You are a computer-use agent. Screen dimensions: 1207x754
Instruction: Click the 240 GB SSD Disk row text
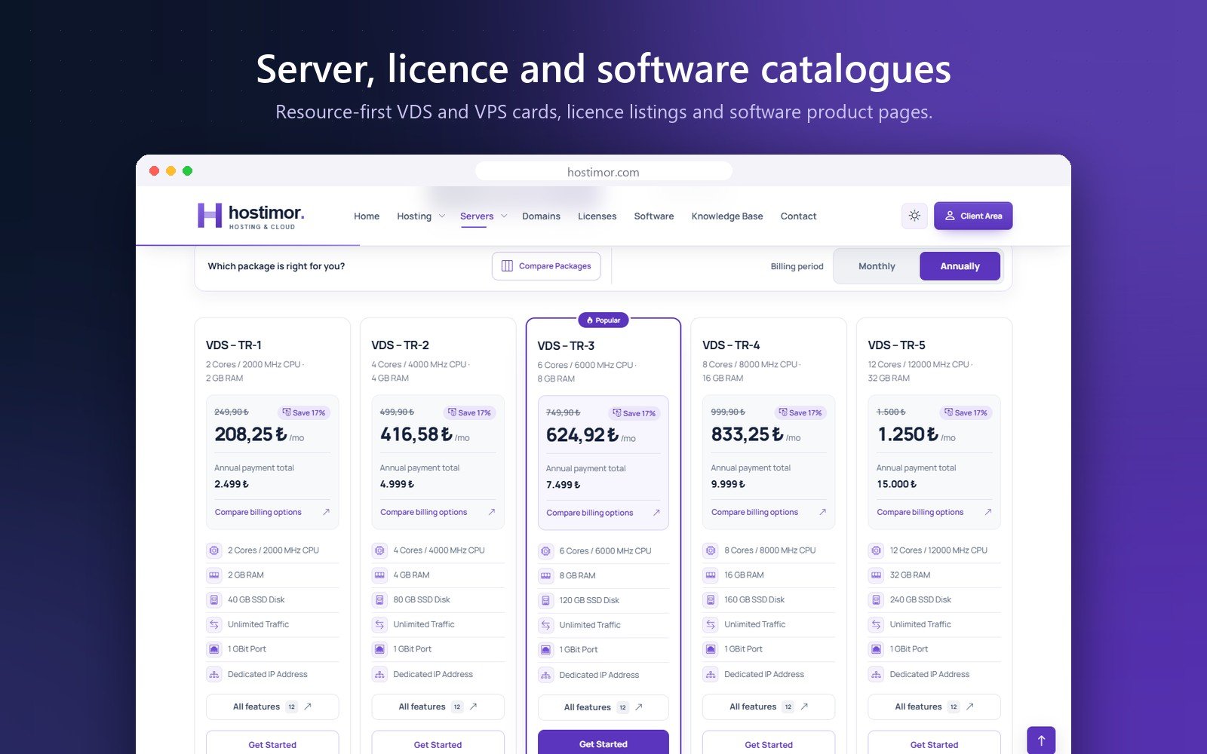pos(920,600)
